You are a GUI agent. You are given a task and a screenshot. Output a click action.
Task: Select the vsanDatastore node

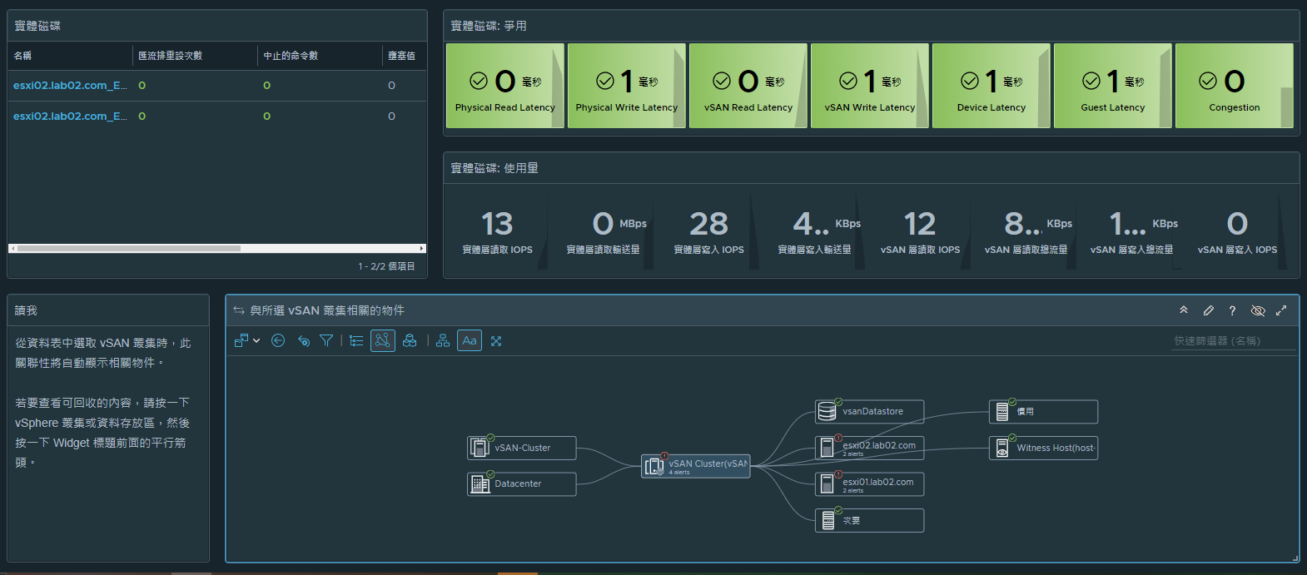[x=869, y=411]
